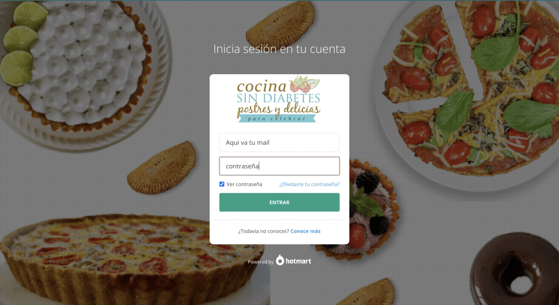Click the hotmart wordmark text
Screen dimensions: 559x305
[x=299, y=261]
